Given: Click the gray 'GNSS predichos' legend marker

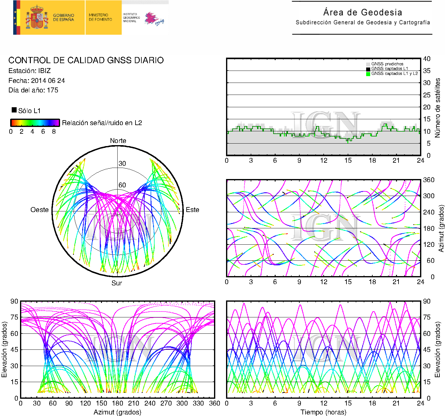Looking at the screenshot, I should pyautogui.click(x=368, y=64).
